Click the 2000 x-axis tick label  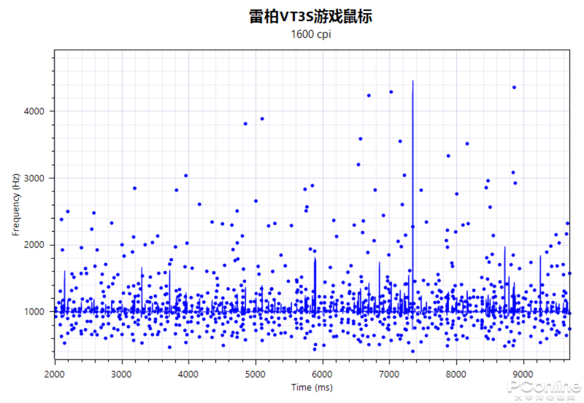[54, 374]
